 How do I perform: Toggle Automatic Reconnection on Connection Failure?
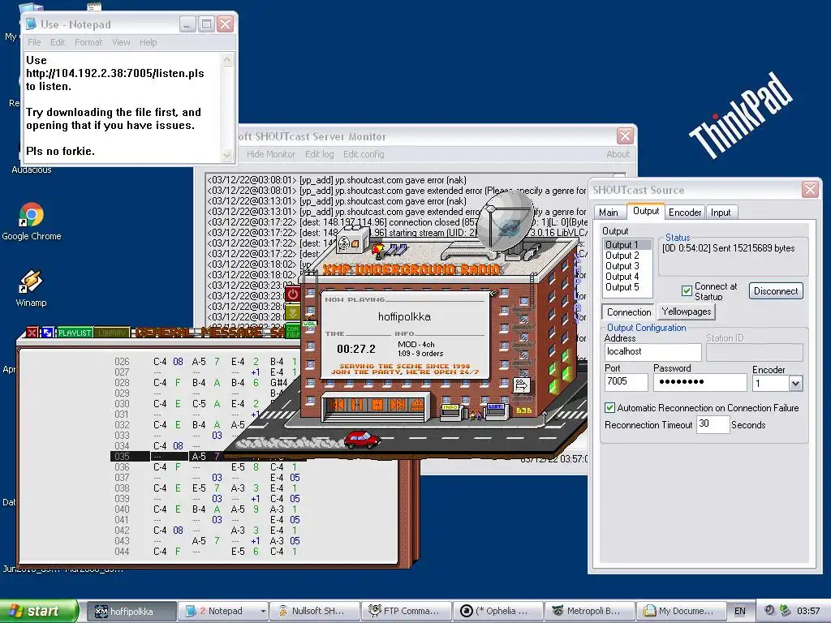tap(609, 407)
